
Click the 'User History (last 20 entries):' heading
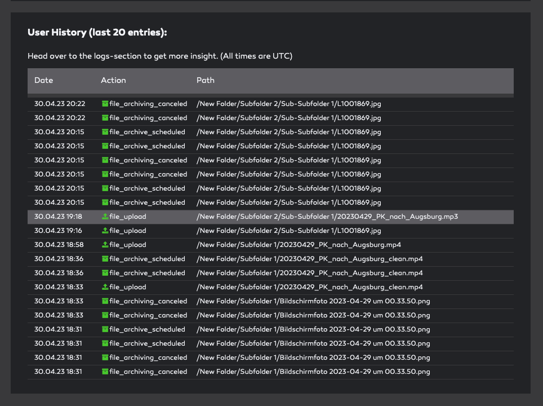coord(97,32)
